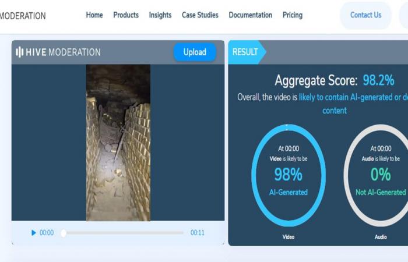Open the Insights nav item
Screen dimensions: 408x262
[160, 15]
